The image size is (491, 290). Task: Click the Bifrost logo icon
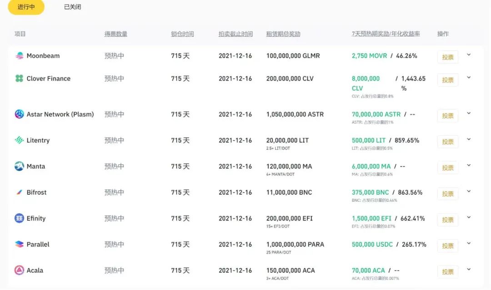(x=20, y=192)
